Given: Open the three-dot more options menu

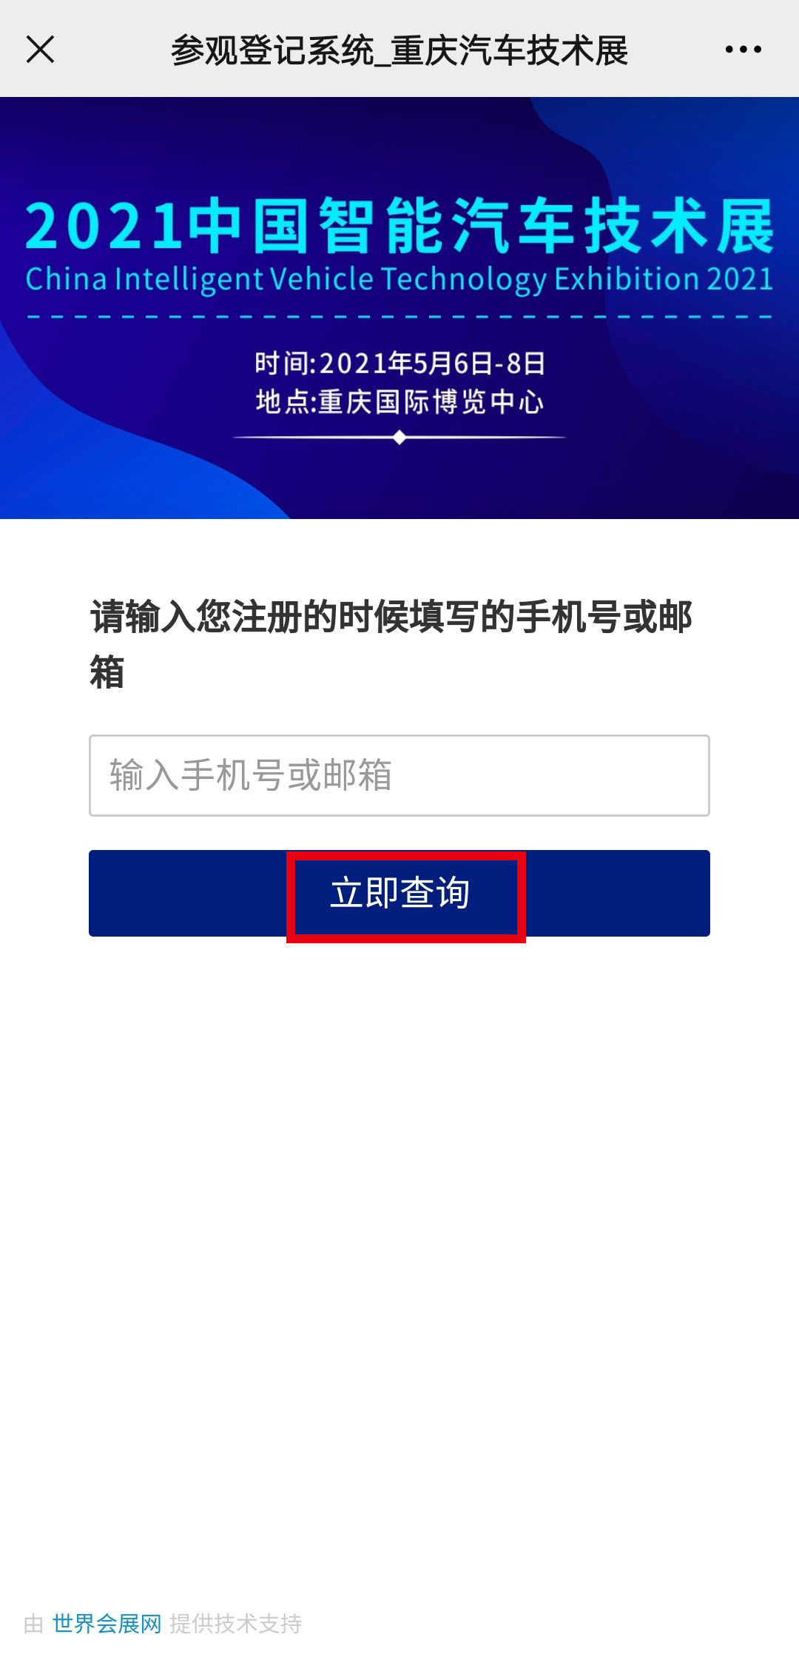Looking at the screenshot, I should tap(743, 50).
